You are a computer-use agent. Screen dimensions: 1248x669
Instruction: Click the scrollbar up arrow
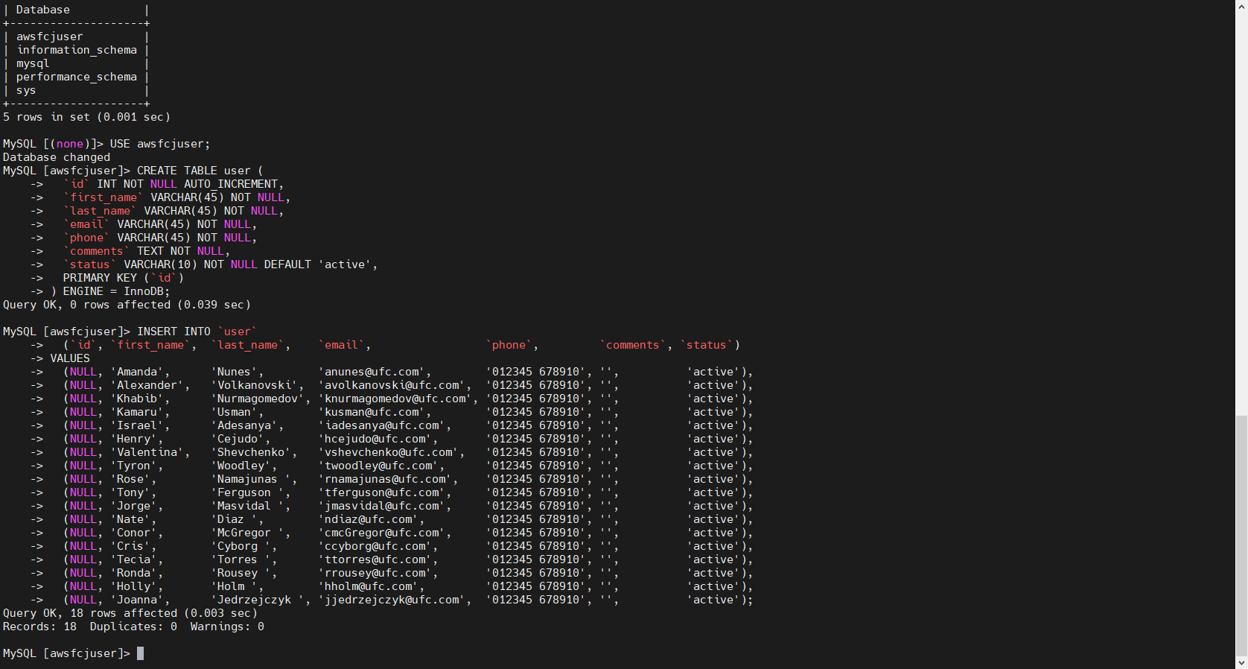point(1241,6)
